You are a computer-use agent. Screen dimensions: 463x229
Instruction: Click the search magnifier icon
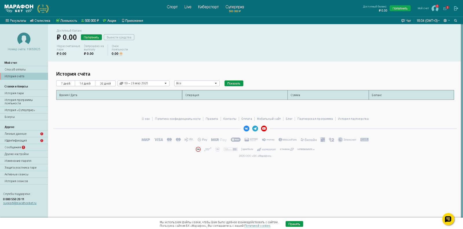point(455,21)
